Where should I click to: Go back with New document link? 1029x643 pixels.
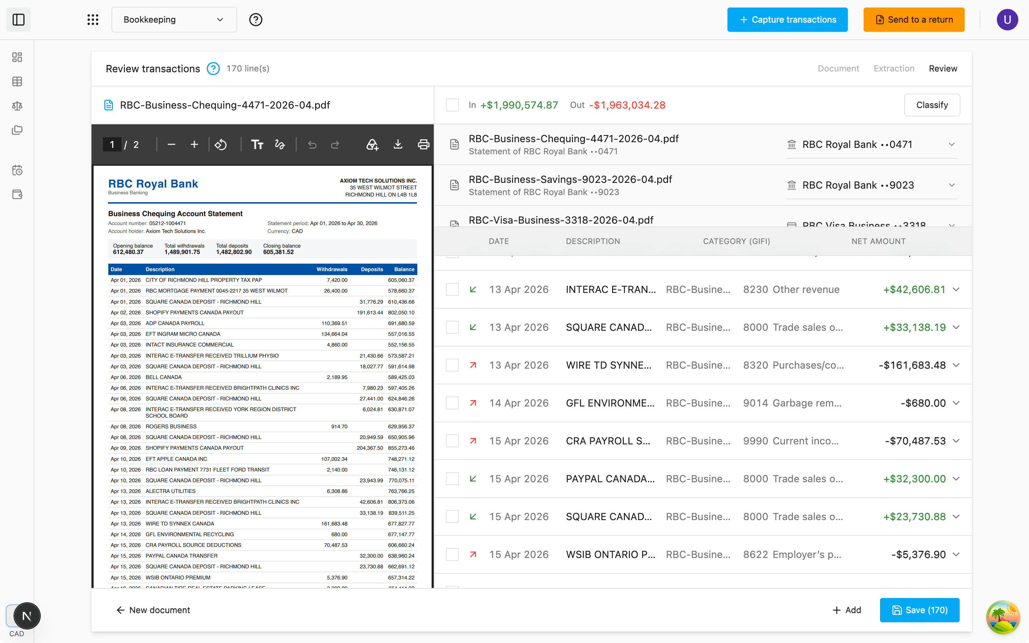click(153, 610)
